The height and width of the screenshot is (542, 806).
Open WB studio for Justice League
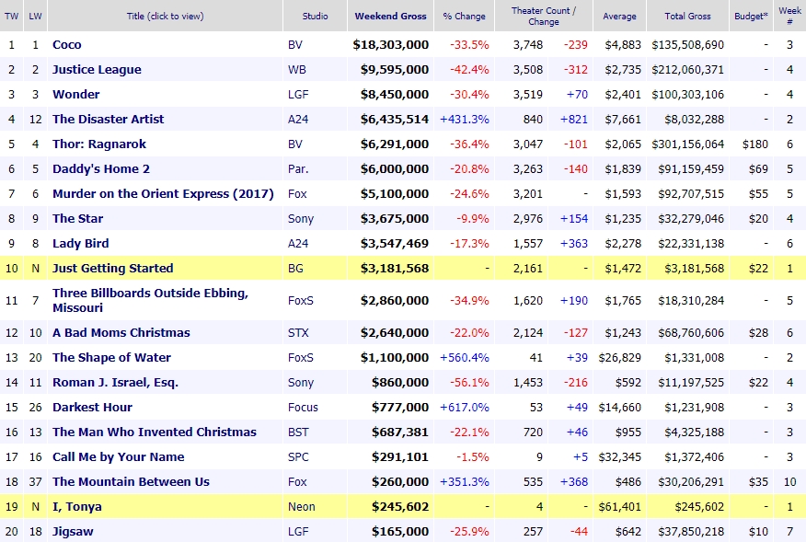296,69
